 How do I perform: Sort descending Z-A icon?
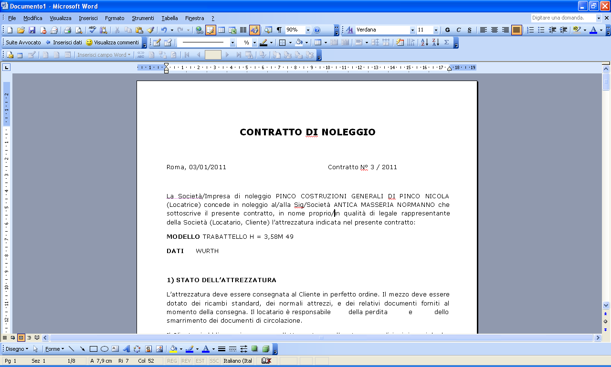pos(435,42)
